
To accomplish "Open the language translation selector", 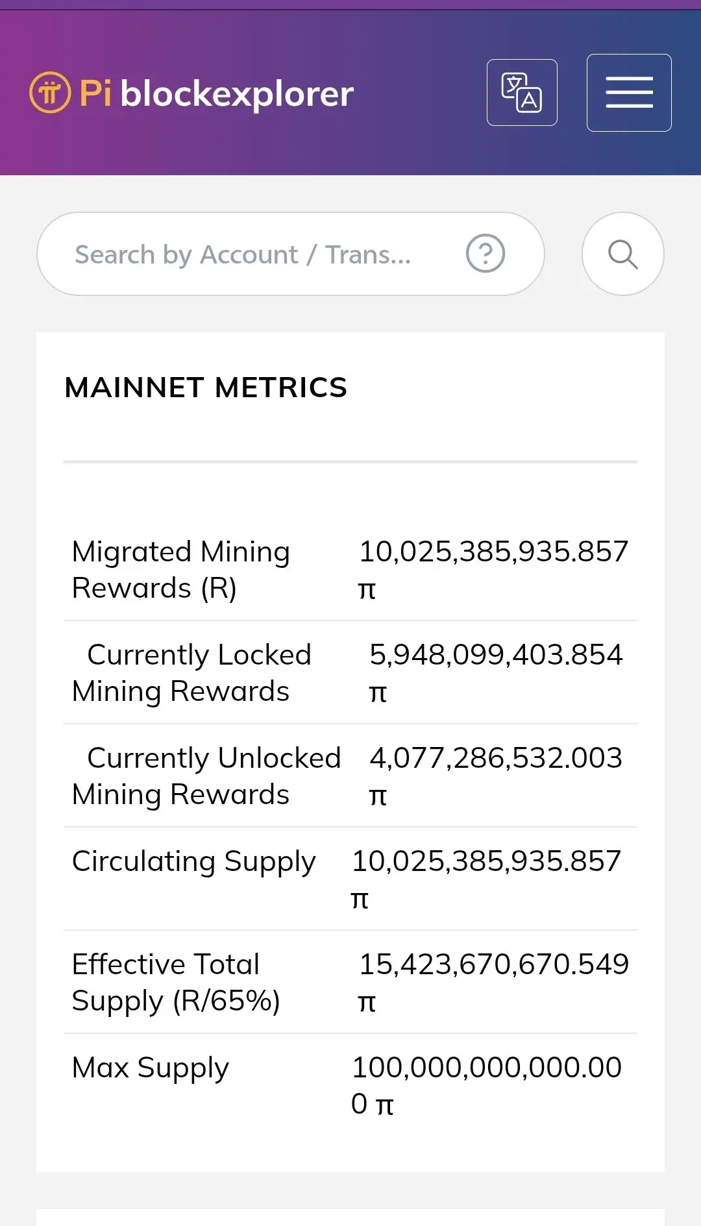I will pos(522,93).
